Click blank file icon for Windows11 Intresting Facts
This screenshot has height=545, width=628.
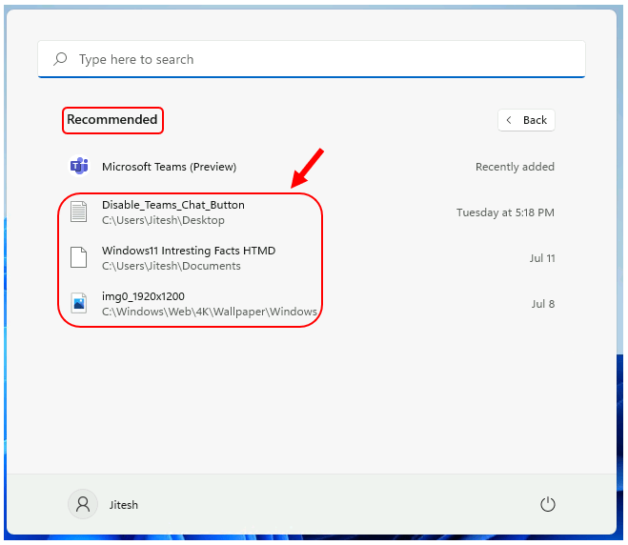[78, 257]
